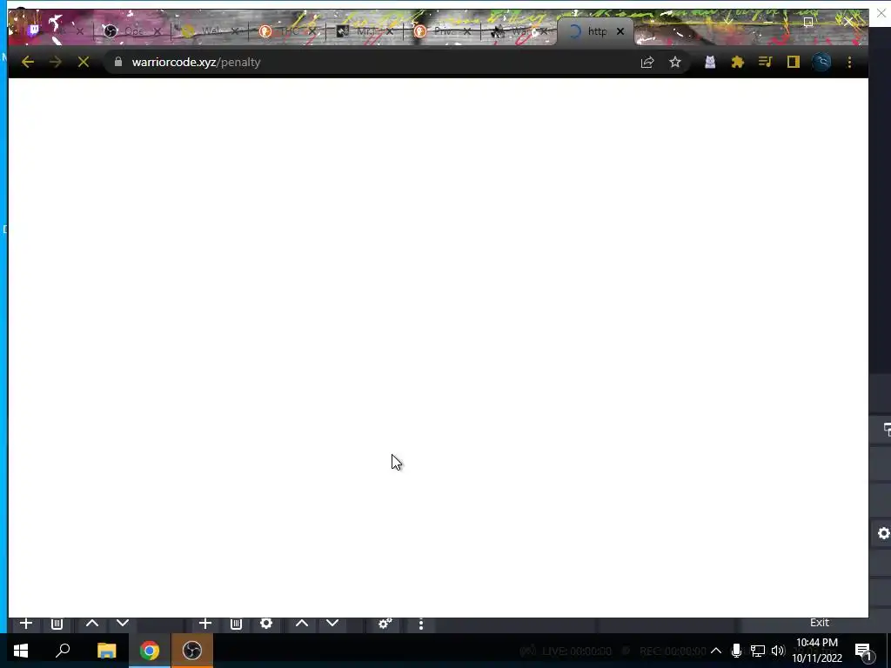The image size is (891, 668).
Task: Open the media control playlist icon
Action: 766,62
